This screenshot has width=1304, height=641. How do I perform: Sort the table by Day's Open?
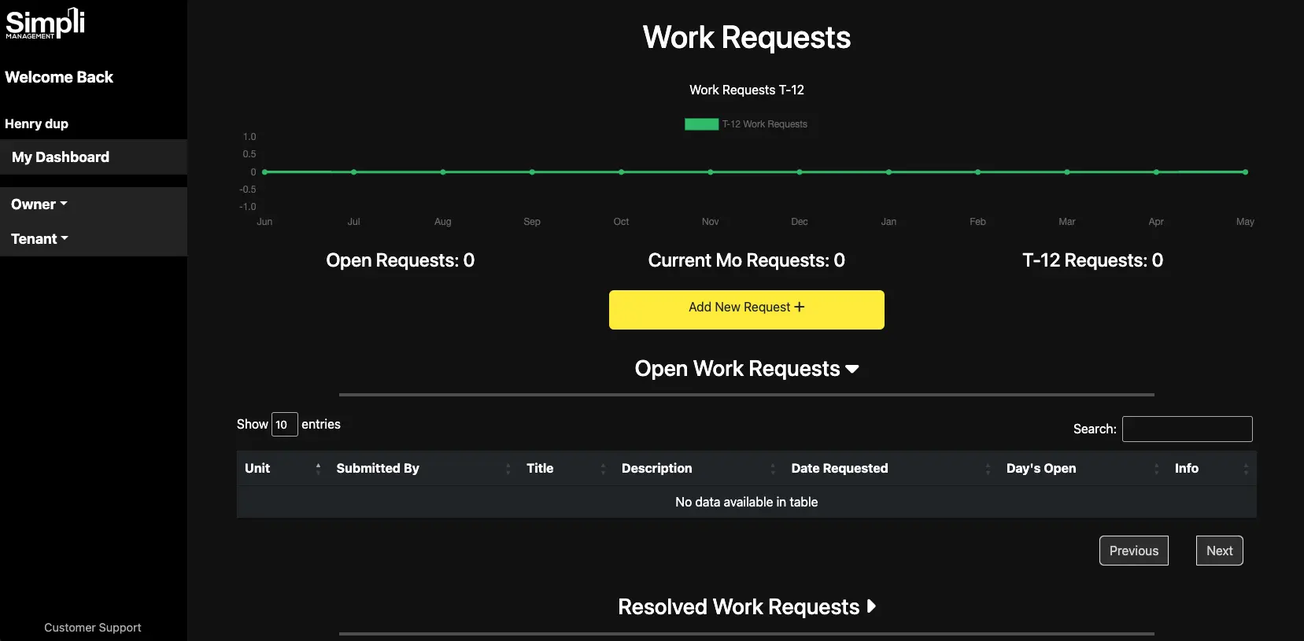click(1083, 469)
